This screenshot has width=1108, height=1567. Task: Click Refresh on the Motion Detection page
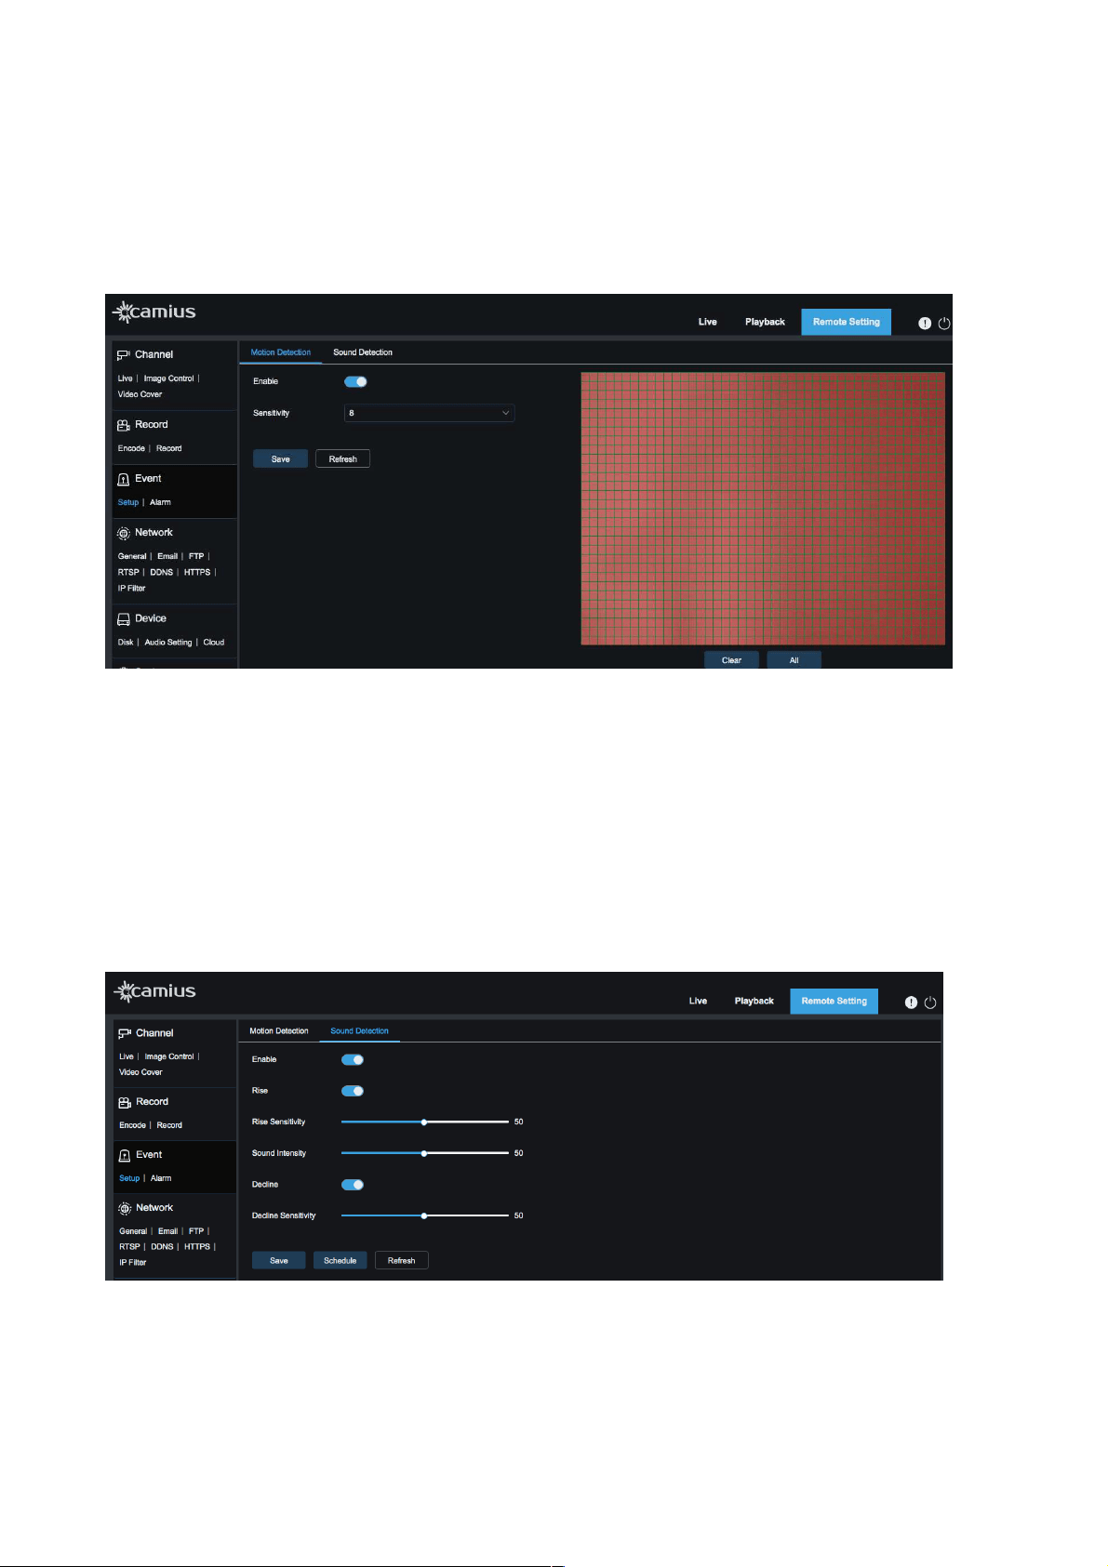coord(343,459)
